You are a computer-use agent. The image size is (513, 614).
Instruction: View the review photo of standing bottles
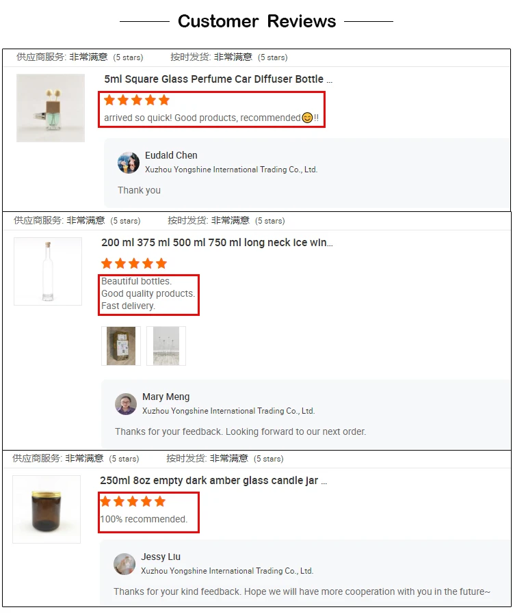(x=166, y=346)
